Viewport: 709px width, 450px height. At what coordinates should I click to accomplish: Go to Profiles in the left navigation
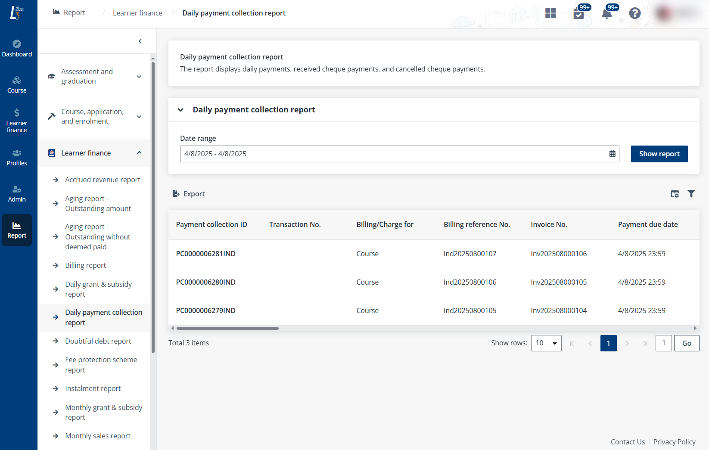click(x=17, y=158)
